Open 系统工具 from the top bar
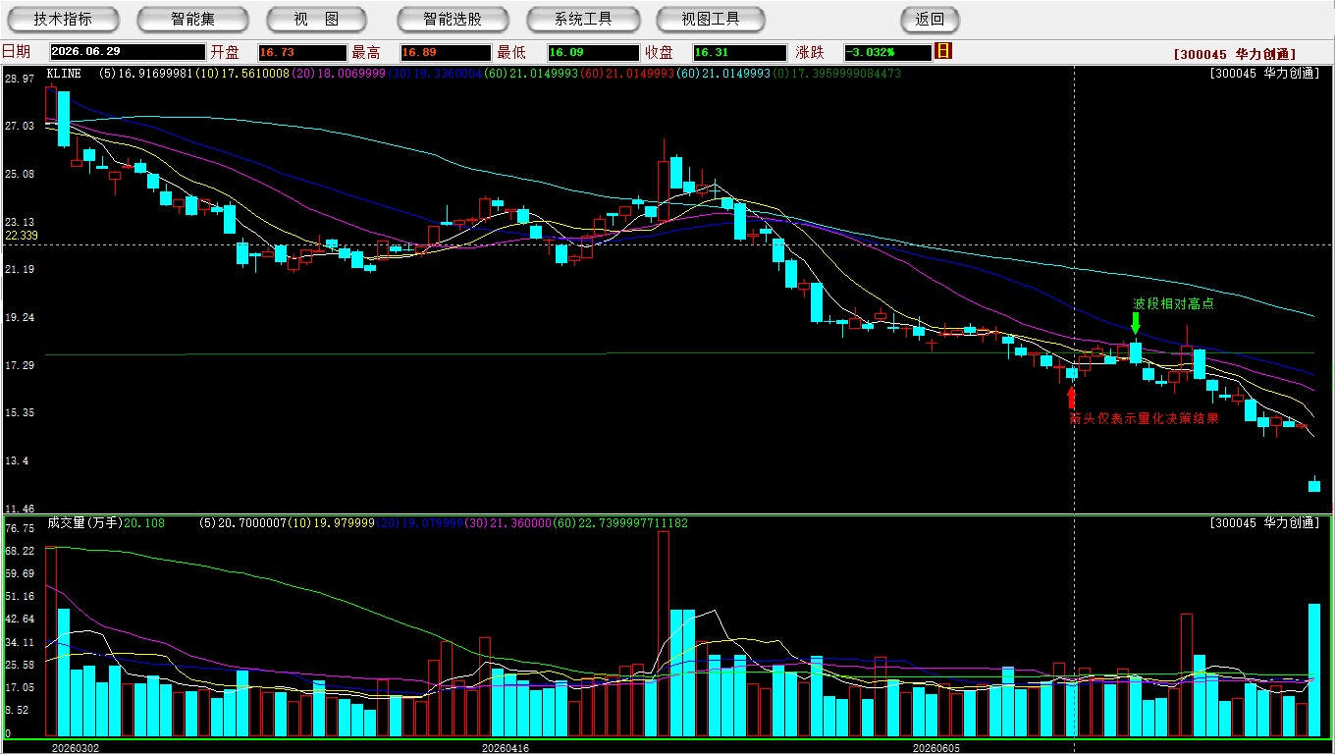Screen dimensions: 1335x754 point(583,19)
